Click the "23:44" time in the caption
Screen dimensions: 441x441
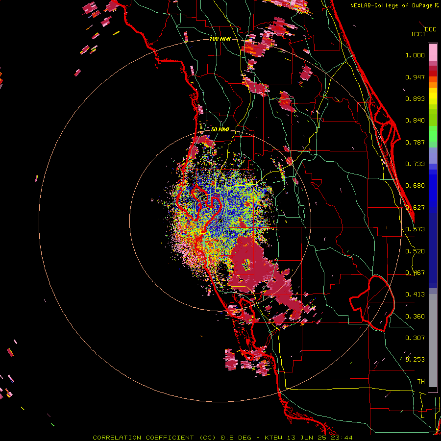[x=341, y=438]
